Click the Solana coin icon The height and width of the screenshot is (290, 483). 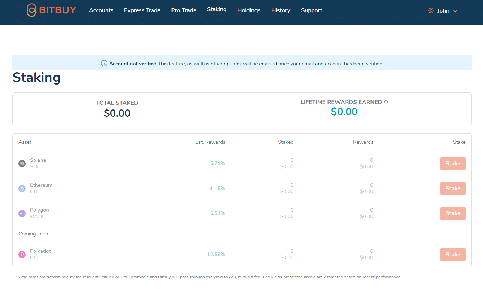point(22,164)
